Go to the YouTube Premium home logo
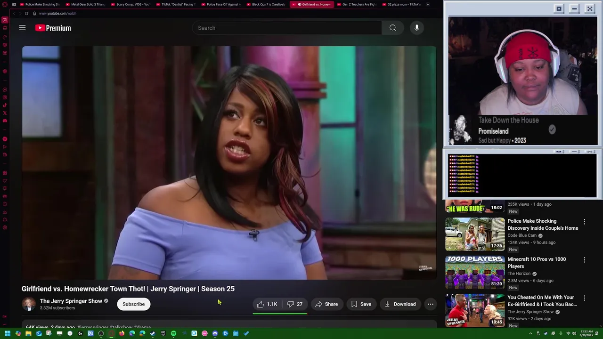Screen dimensions: 603x339 point(53,28)
